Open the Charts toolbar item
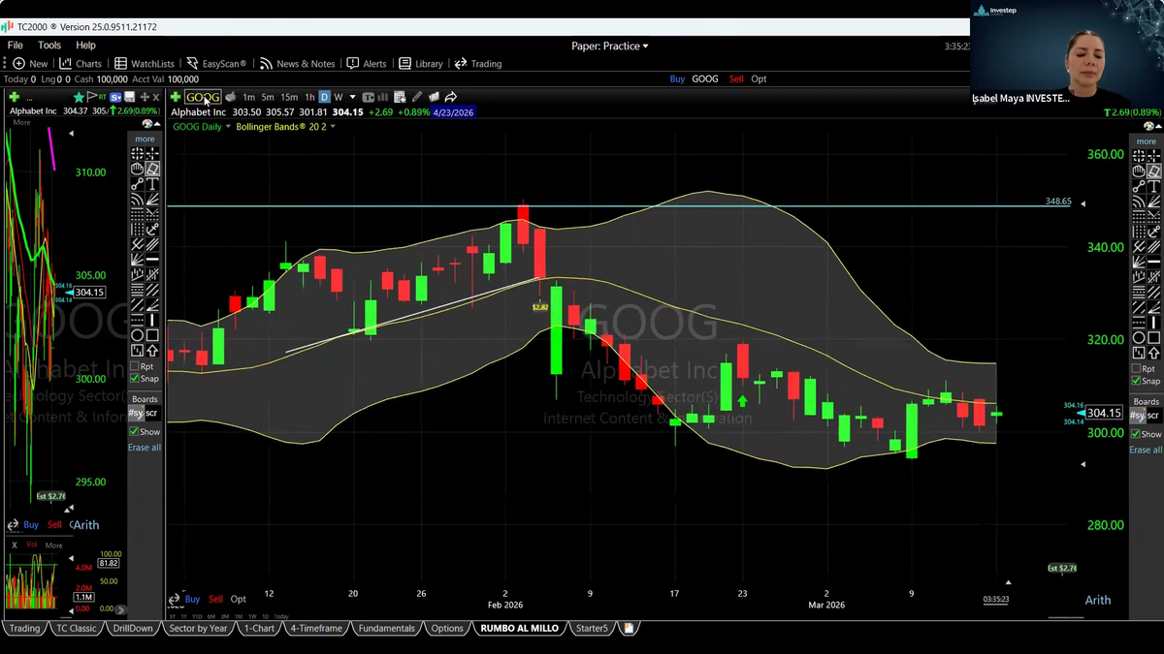Screen dimensions: 1164x654 [x=81, y=64]
